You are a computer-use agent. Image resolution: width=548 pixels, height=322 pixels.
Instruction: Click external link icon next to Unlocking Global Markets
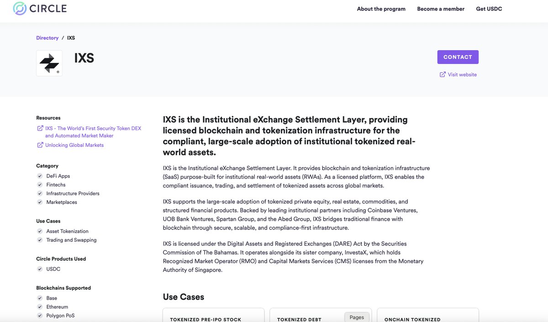tap(40, 145)
